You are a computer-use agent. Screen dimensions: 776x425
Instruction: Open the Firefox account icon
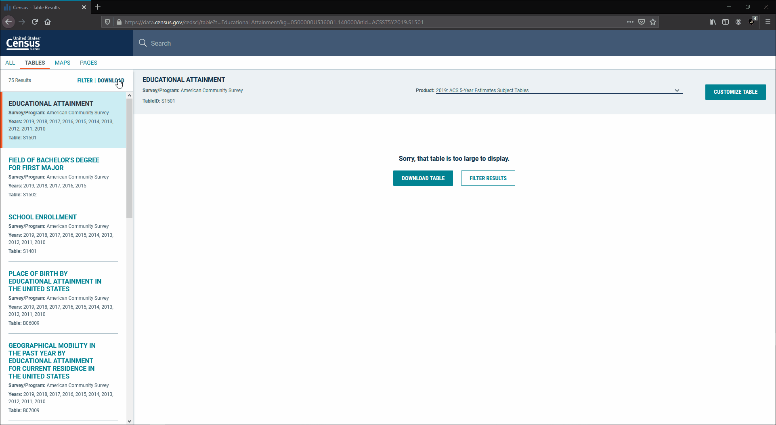[738, 22]
